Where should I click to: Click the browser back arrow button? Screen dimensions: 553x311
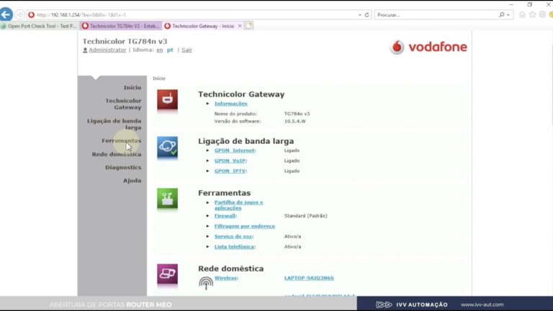click(6, 14)
